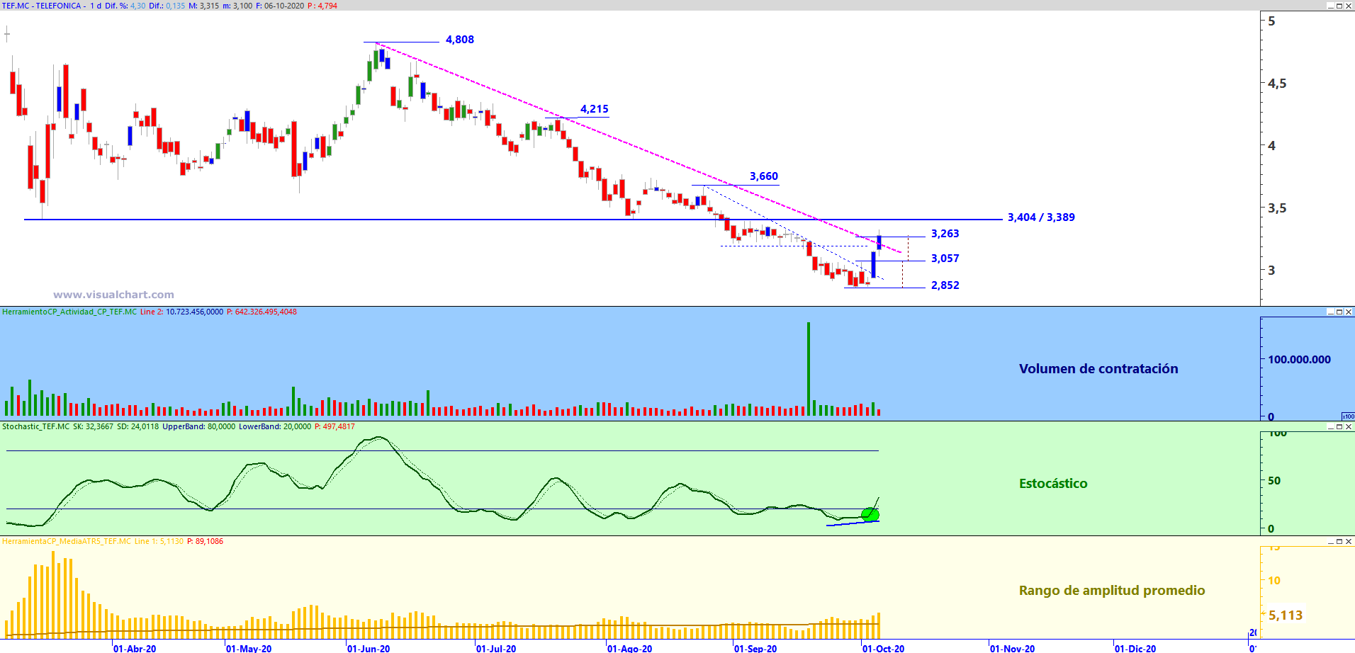This screenshot has height=653, width=1355.
Task: Click the 'P: 642.326.495,4048' volume header value
Action: pos(262,312)
